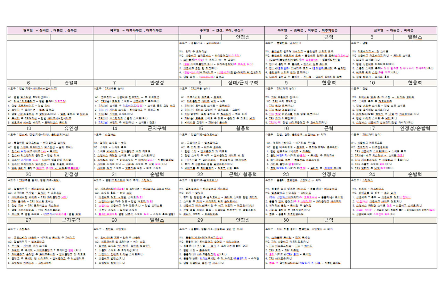Click the date number 6 cell
Viewport: 445px width, 296px height.
pos(29,83)
